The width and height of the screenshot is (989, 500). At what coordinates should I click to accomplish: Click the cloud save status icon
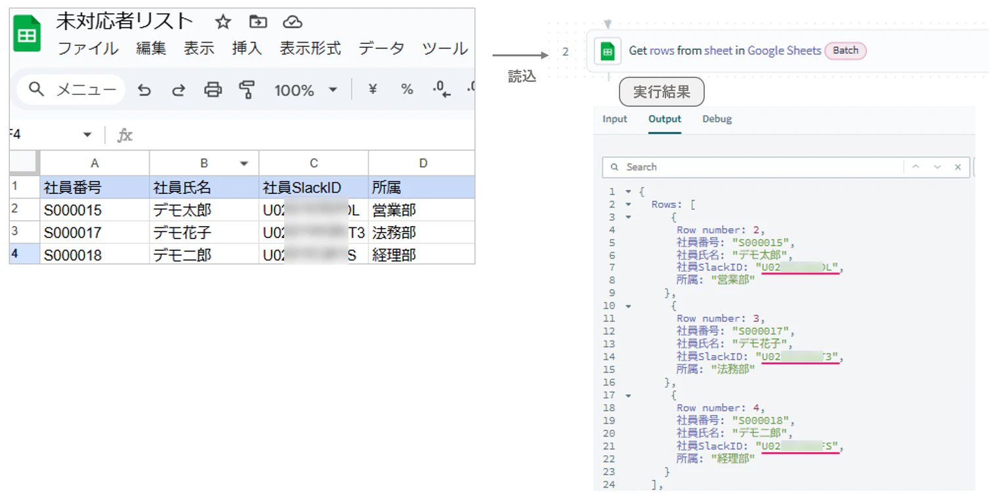point(292,22)
